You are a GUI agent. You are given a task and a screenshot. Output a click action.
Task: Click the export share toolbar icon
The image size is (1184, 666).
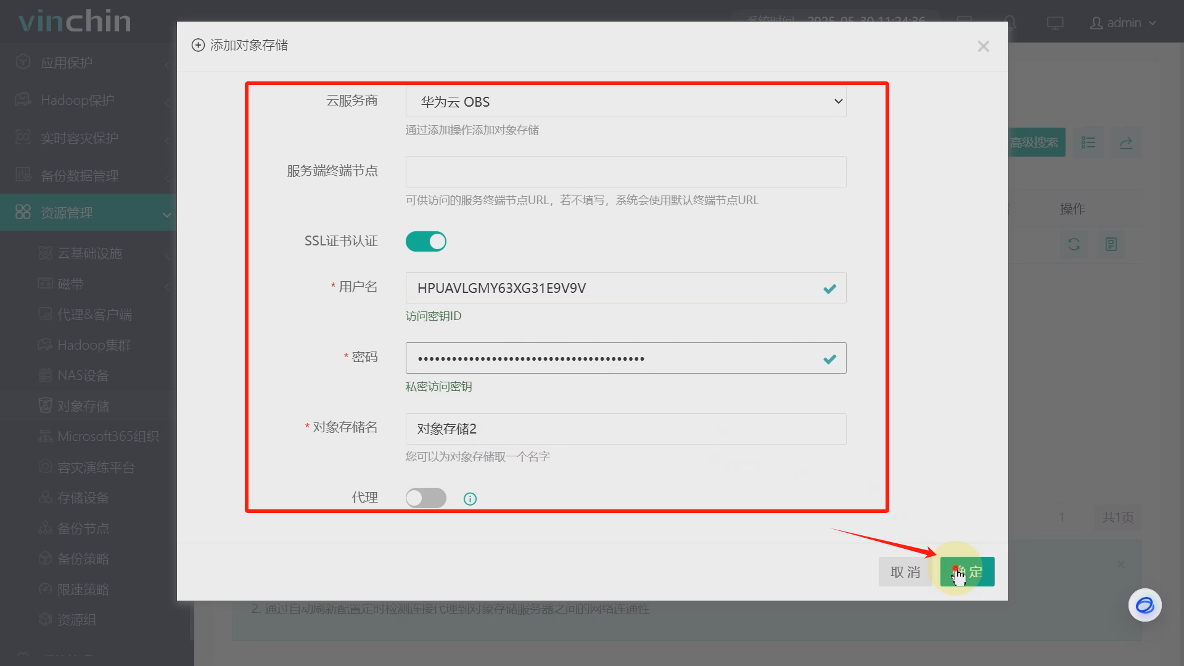pyautogui.click(x=1126, y=142)
